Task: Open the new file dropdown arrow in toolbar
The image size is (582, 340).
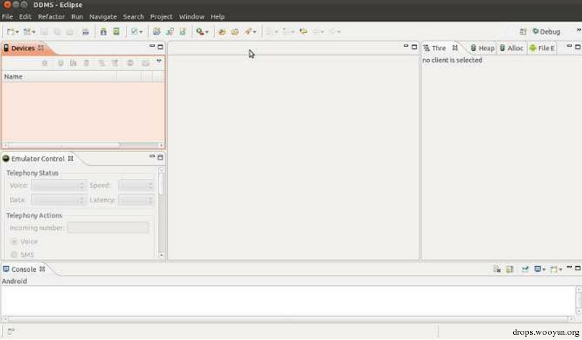Action: (17, 32)
